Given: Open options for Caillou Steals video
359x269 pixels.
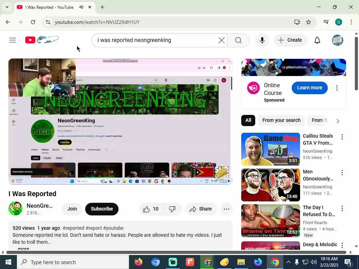Looking at the screenshot, I should click(342, 137).
